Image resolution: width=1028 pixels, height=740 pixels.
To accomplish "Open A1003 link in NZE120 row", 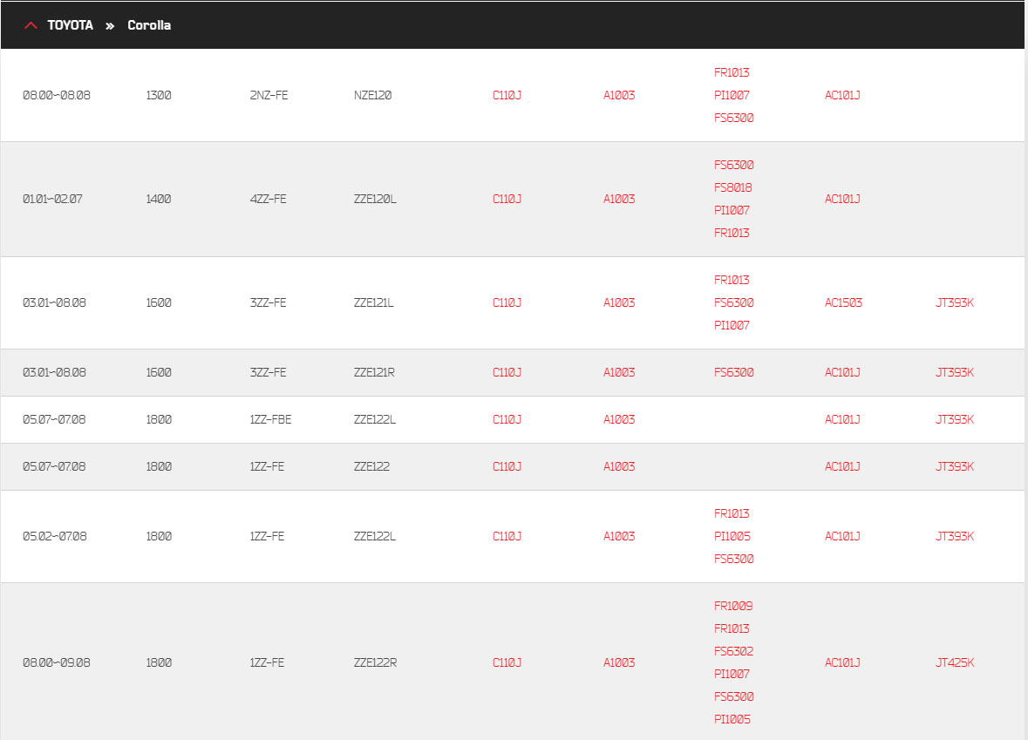I will [x=619, y=95].
